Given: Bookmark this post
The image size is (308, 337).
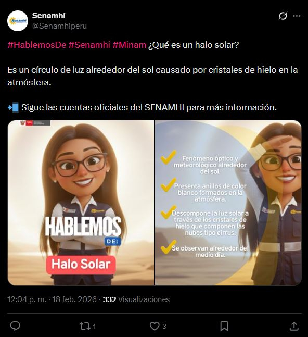Looking at the screenshot, I should [x=224, y=326].
